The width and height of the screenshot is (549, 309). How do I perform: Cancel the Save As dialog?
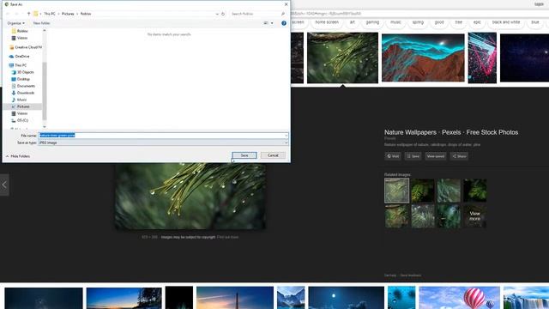click(x=273, y=155)
